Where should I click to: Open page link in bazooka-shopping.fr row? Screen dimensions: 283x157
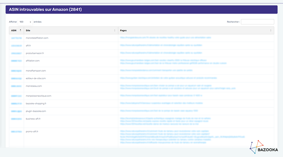(x=161, y=103)
